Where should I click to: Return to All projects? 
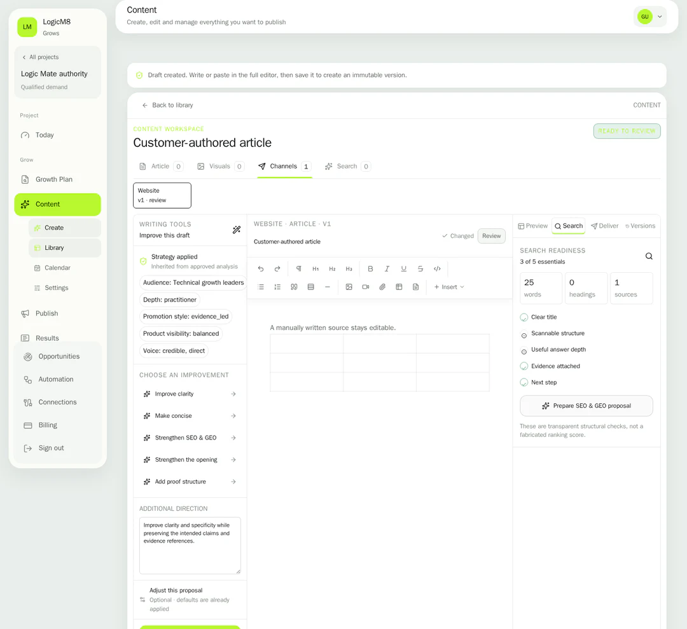(x=40, y=57)
